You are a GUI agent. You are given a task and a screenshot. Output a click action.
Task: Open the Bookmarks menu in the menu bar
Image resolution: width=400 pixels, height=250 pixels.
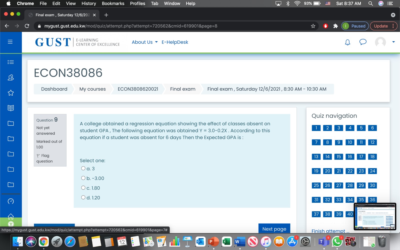[x=113, y=3]
